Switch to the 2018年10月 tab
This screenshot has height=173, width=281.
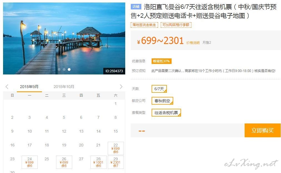[x=64, y=87]
